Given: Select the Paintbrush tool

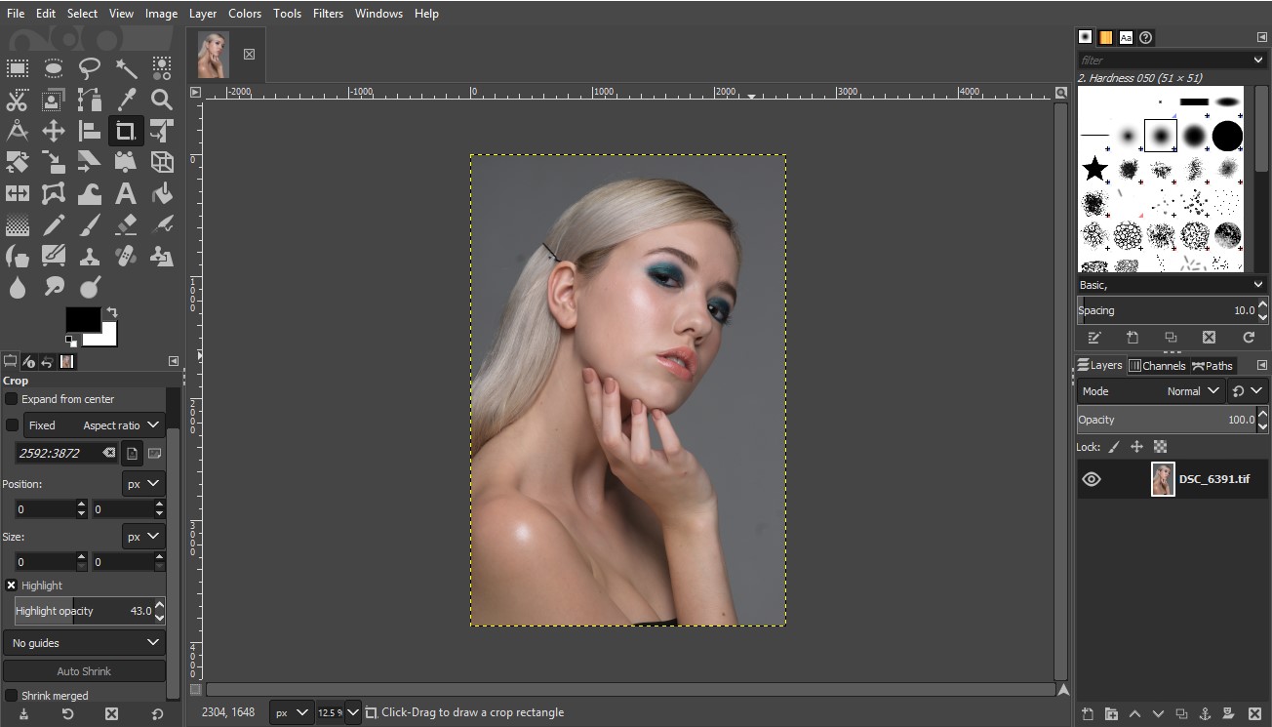Looking at the screenshot, I should 89,224.
